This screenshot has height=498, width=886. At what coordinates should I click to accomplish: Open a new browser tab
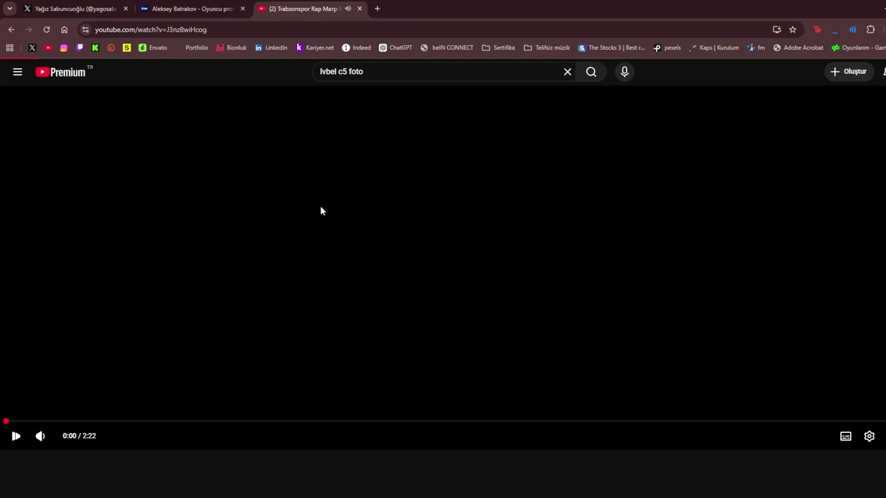click(377, 9)
